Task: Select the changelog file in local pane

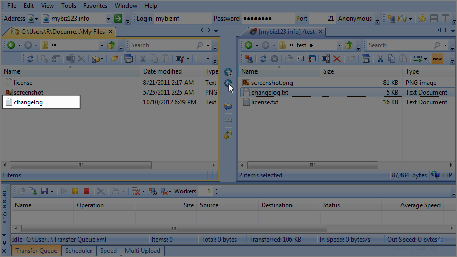Action: [28, 102]
